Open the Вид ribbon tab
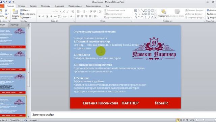Image resolution: width=216 pixels, height=122 pixels. pyautogui.click(x=107, y=6)
